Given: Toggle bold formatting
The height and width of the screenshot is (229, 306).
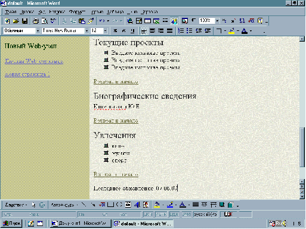Looking at the screenshot, I should 115,31.
